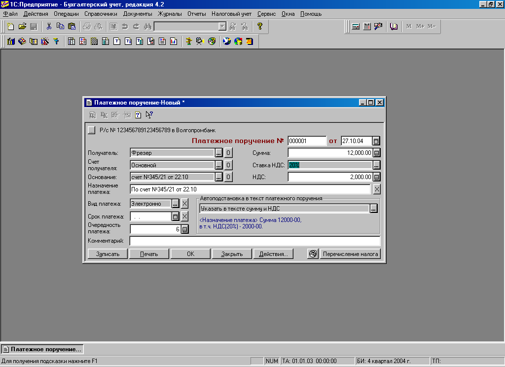Click the round icon beside Перечисление налога

[x=313, y=254]
